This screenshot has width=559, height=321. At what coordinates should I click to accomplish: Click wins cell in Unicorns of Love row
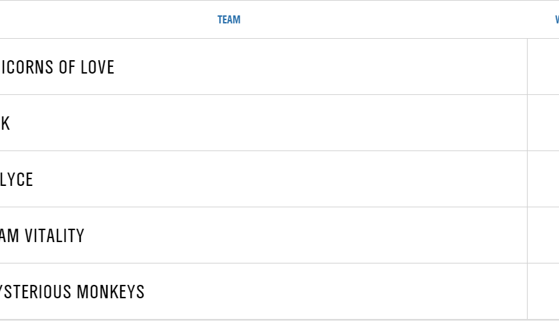coord(543,67)
